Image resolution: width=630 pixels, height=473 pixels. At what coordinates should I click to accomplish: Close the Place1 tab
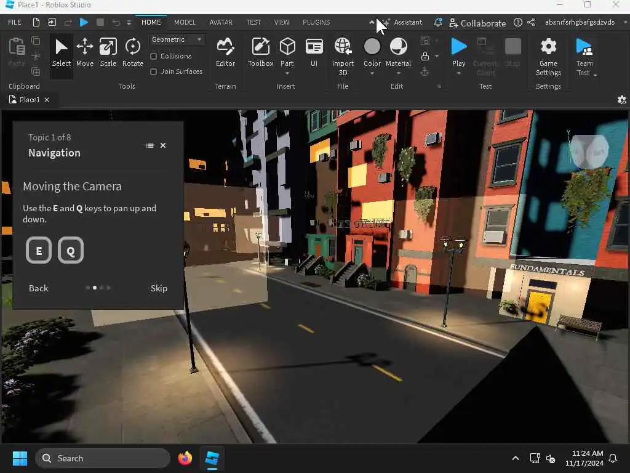[x=47, y=100]
